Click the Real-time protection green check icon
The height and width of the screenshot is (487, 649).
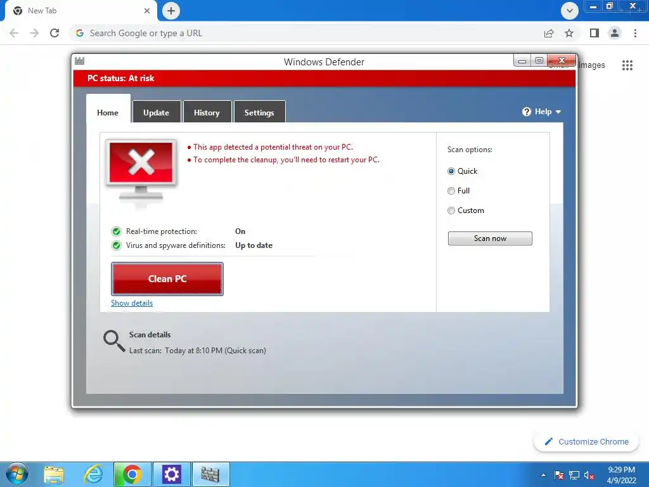117,231
